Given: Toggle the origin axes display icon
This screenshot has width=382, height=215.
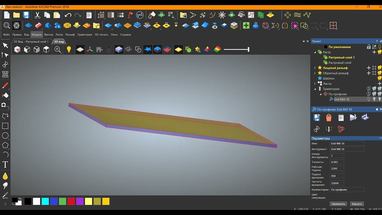Looking at the screenshot, I should tap(90, 50).
